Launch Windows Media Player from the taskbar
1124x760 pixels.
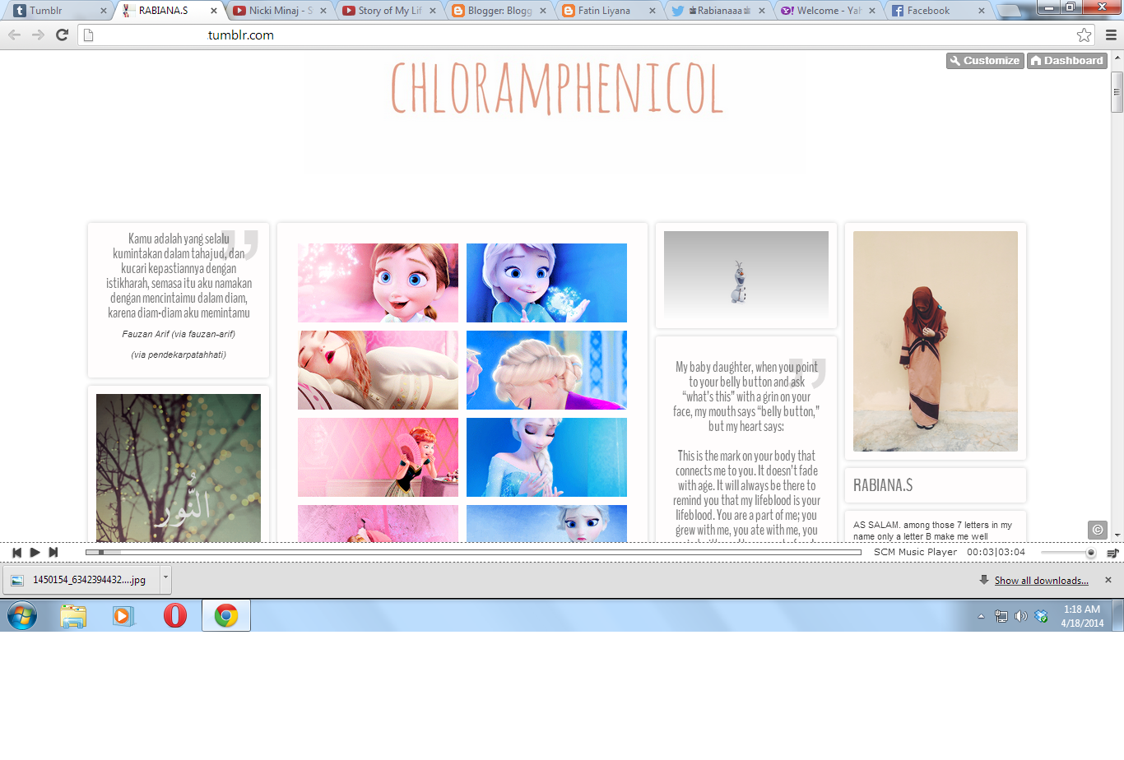click(x=123, y=615)
